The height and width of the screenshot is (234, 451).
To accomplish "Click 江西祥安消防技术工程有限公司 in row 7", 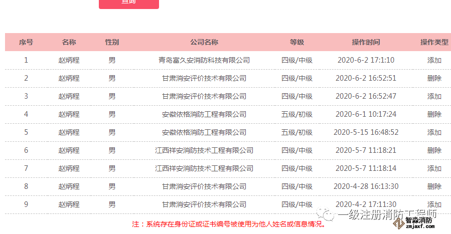I will tap(204, 168).
